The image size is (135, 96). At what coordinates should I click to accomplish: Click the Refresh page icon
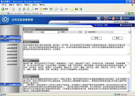point(24,9)
